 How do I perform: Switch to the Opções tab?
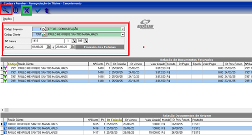pyautogui.click(x=7, y=19)
